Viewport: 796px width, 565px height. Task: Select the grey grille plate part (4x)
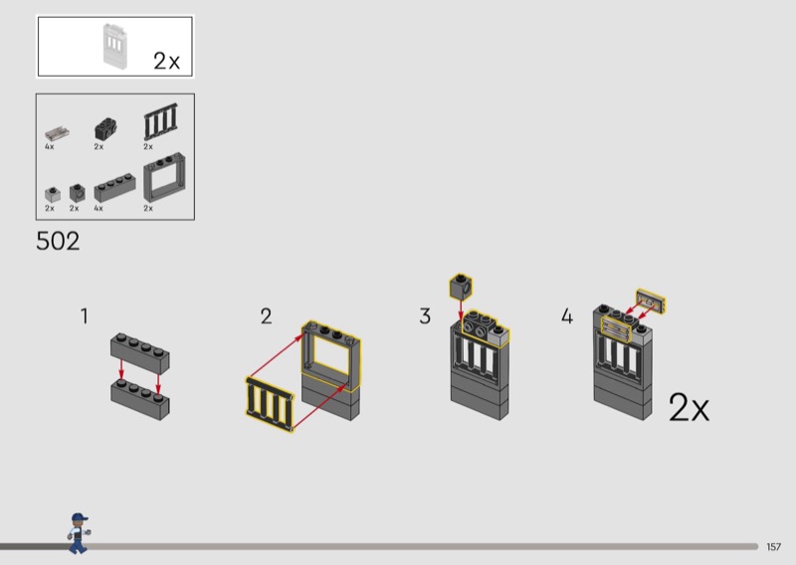click(x=57, y=133)
